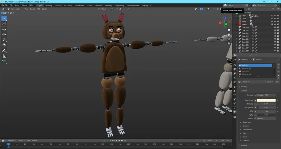Screen dimensions: 281x149
Task: Open the Render properties tab icon
Action: [x=234, y=65]
